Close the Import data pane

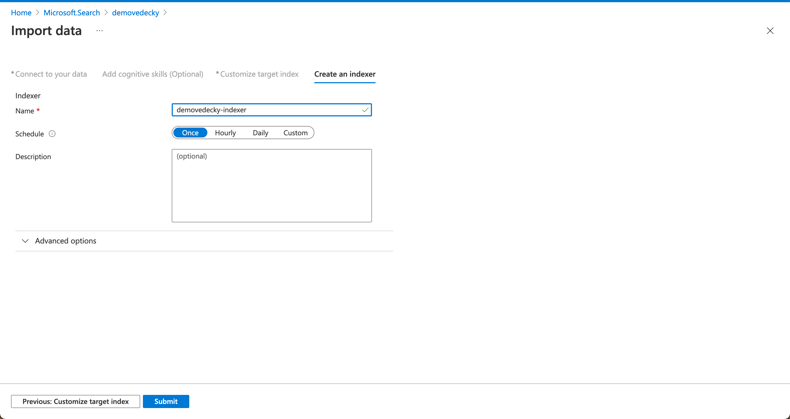pos(770,31)
